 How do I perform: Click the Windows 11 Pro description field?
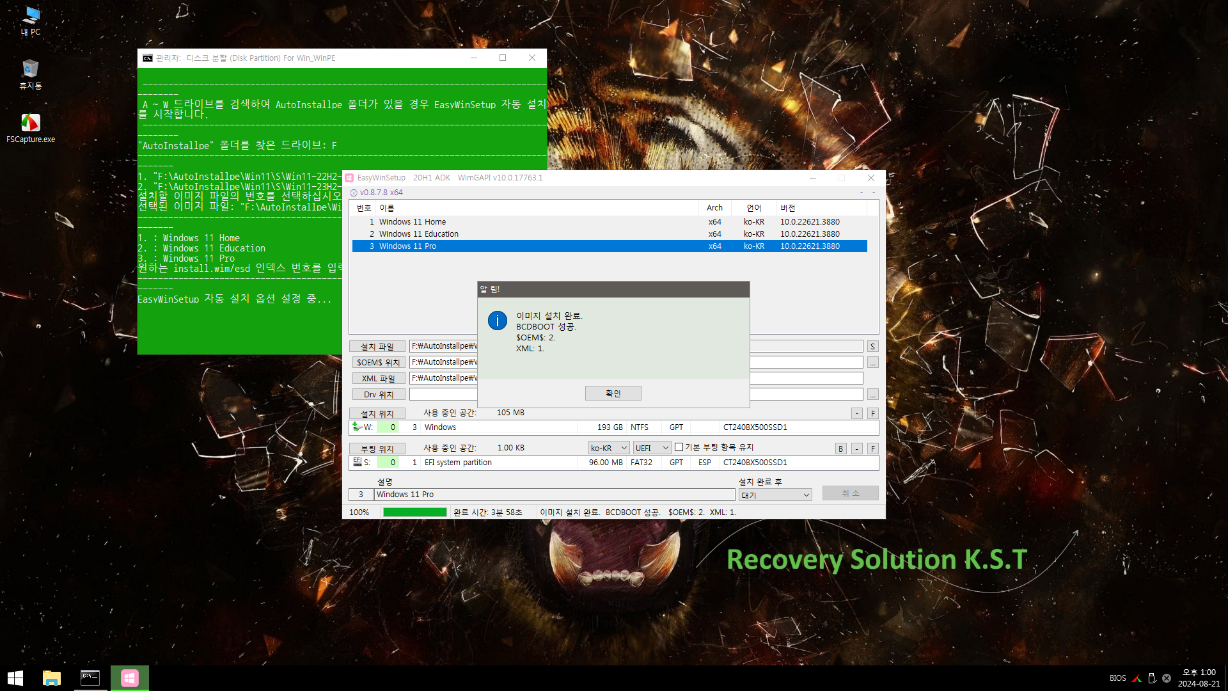click(555, 495)
